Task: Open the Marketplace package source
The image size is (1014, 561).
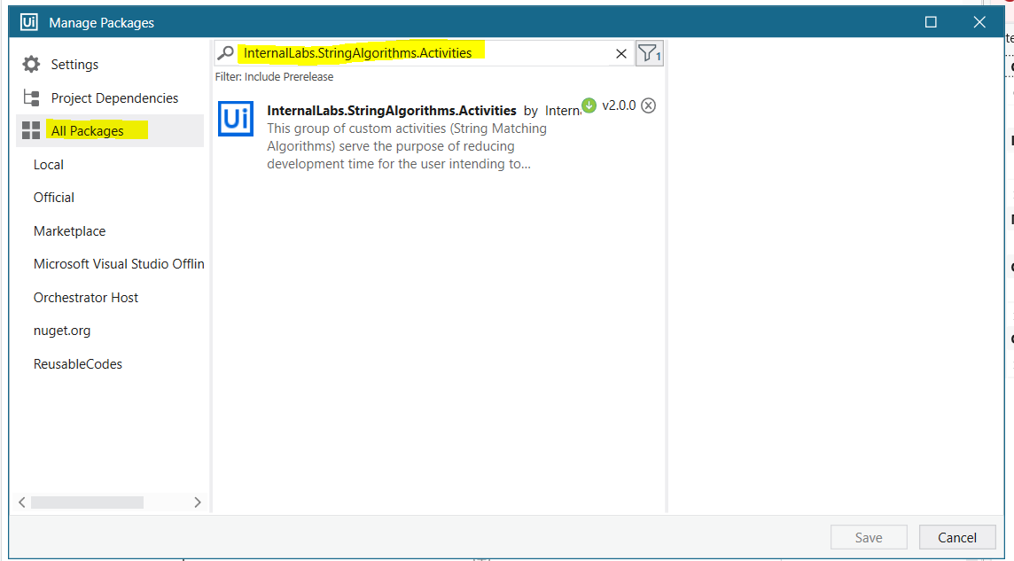Action: 69,230
